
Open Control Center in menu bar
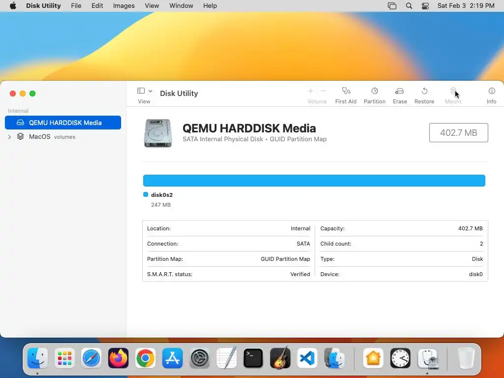[x=425, y=6]
